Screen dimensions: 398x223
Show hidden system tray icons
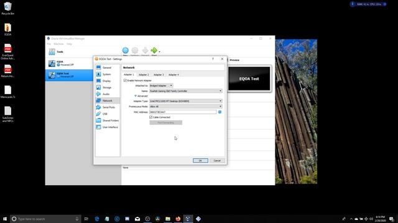coord(351,219)
